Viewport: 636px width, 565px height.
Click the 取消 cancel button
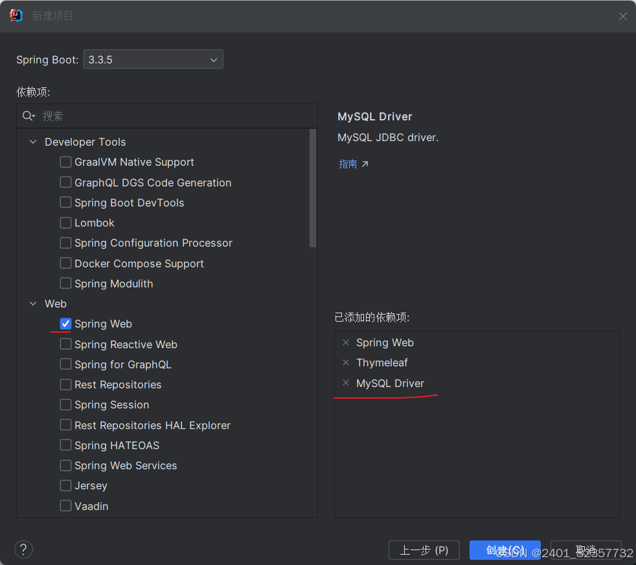pyautogui.click(x=585, y=550)
